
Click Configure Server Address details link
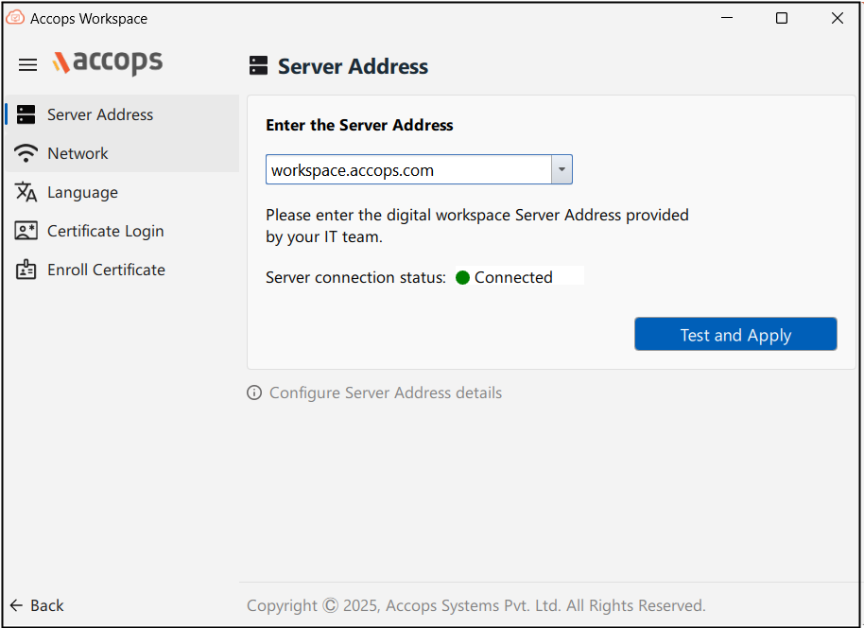click(x=385, y=392)
